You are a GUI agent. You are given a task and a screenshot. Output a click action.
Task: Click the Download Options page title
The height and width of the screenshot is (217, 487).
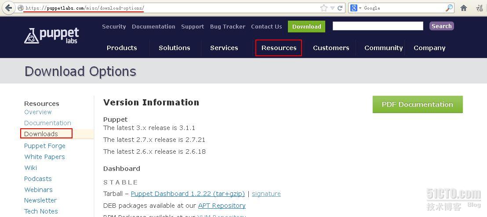click(80, 72)
